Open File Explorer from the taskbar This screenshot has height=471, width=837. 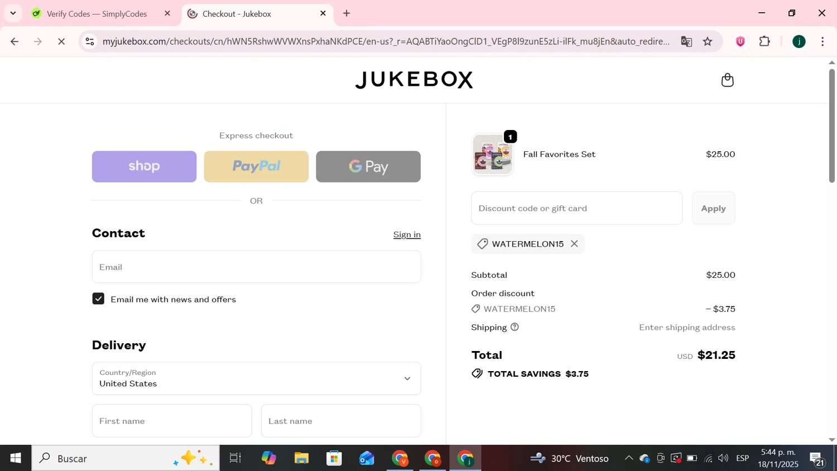301,458
